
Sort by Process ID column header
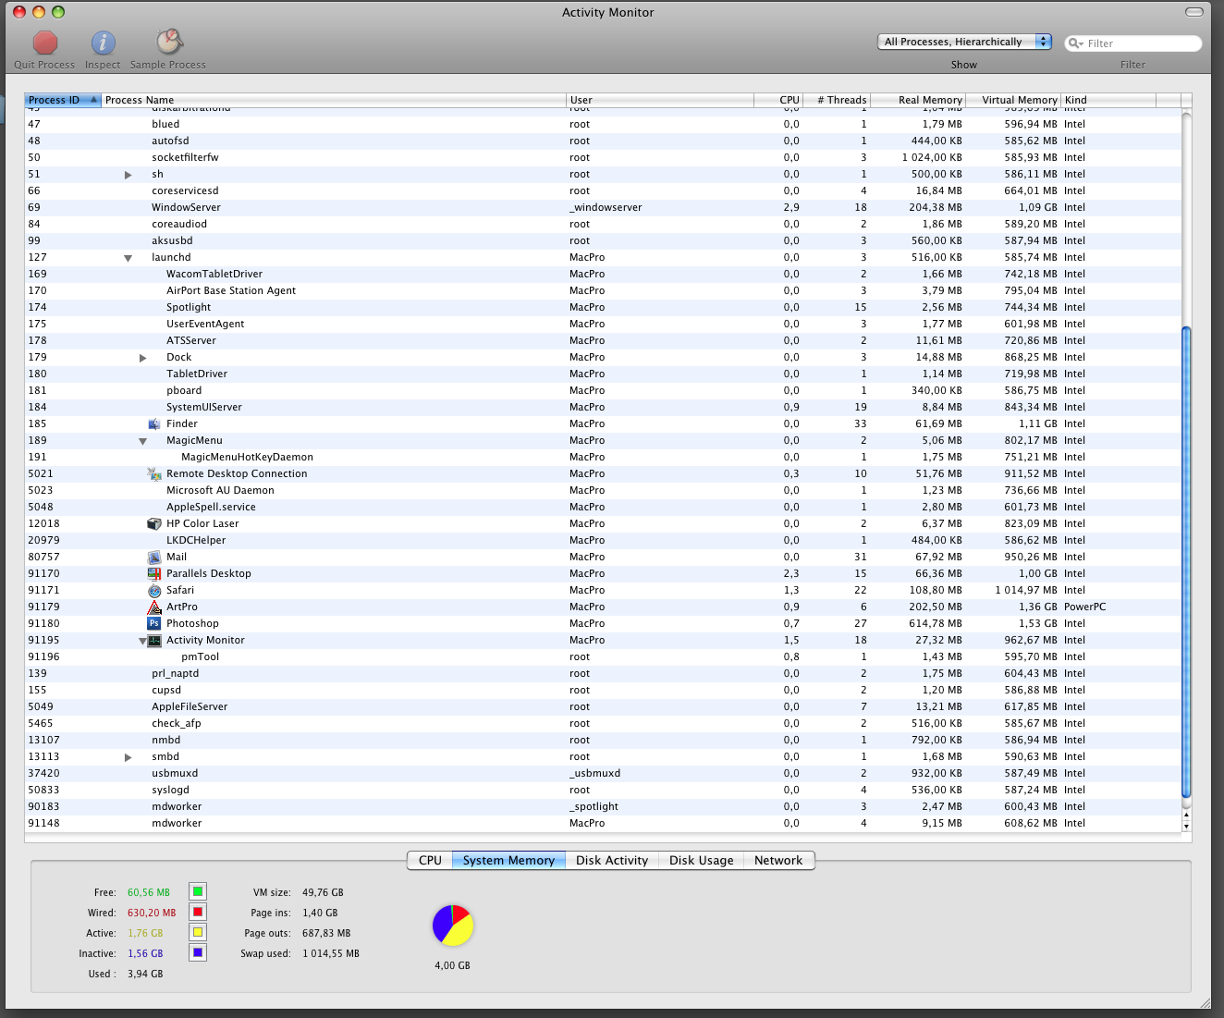click(63, 100)
